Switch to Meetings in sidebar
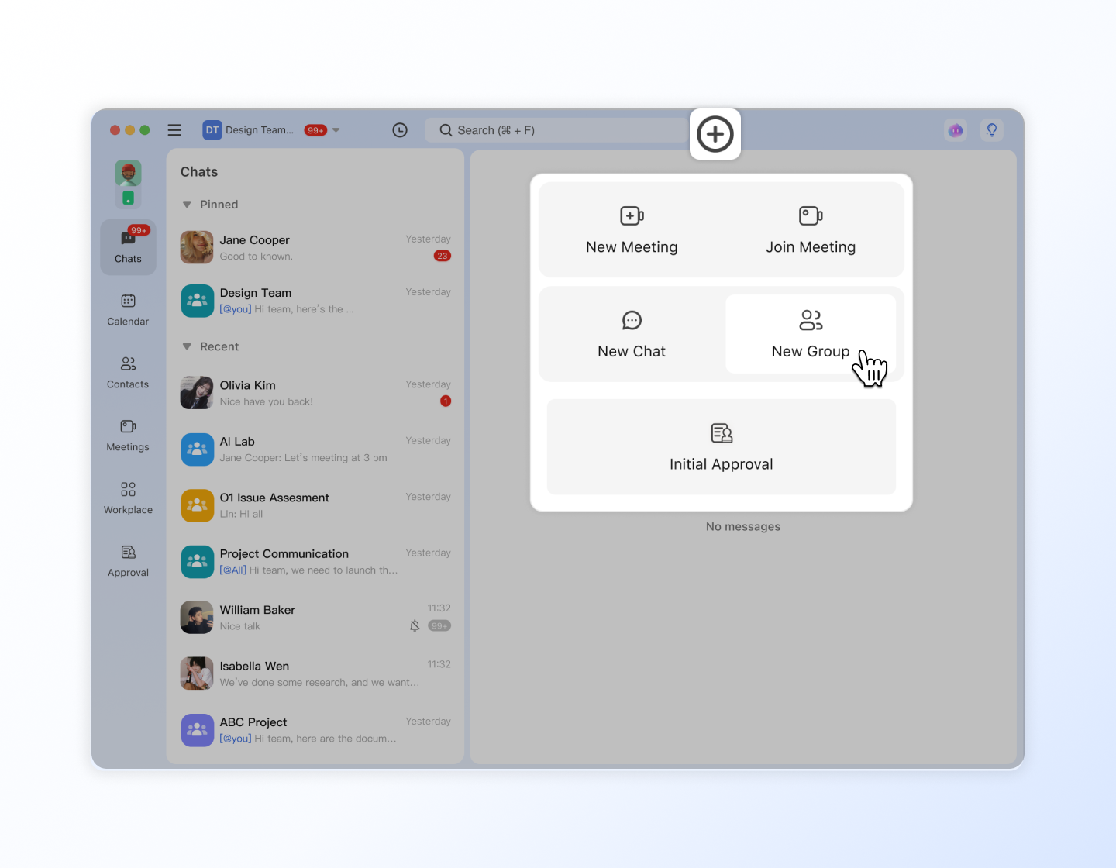Screen dimensions: 1116x868 [128, 435]
